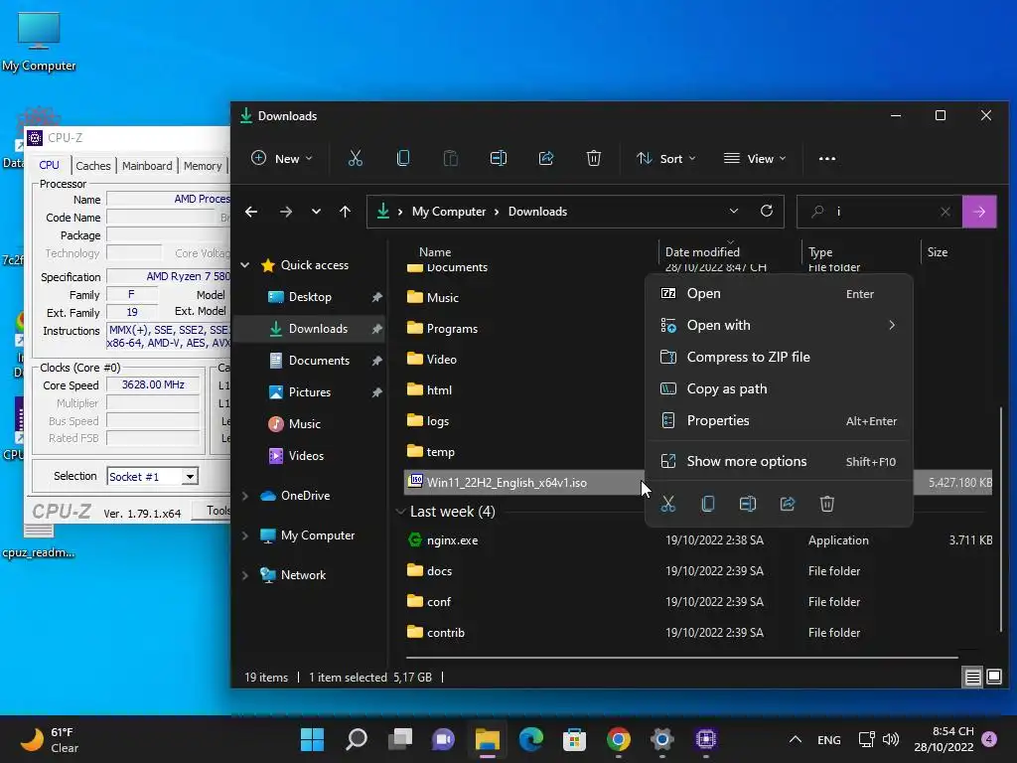
Task: Click the Share icon in Explorer toolbar
Action: click(x=546, y=158)
